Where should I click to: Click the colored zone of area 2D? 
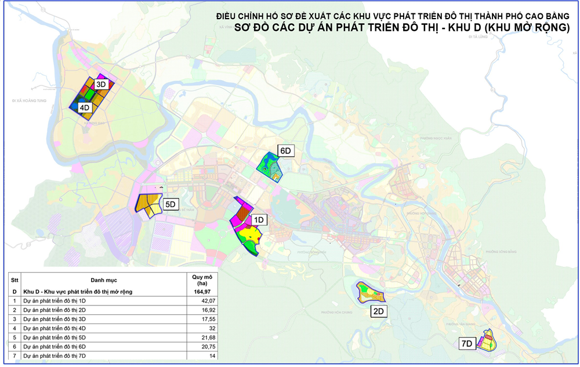point(369,293)
